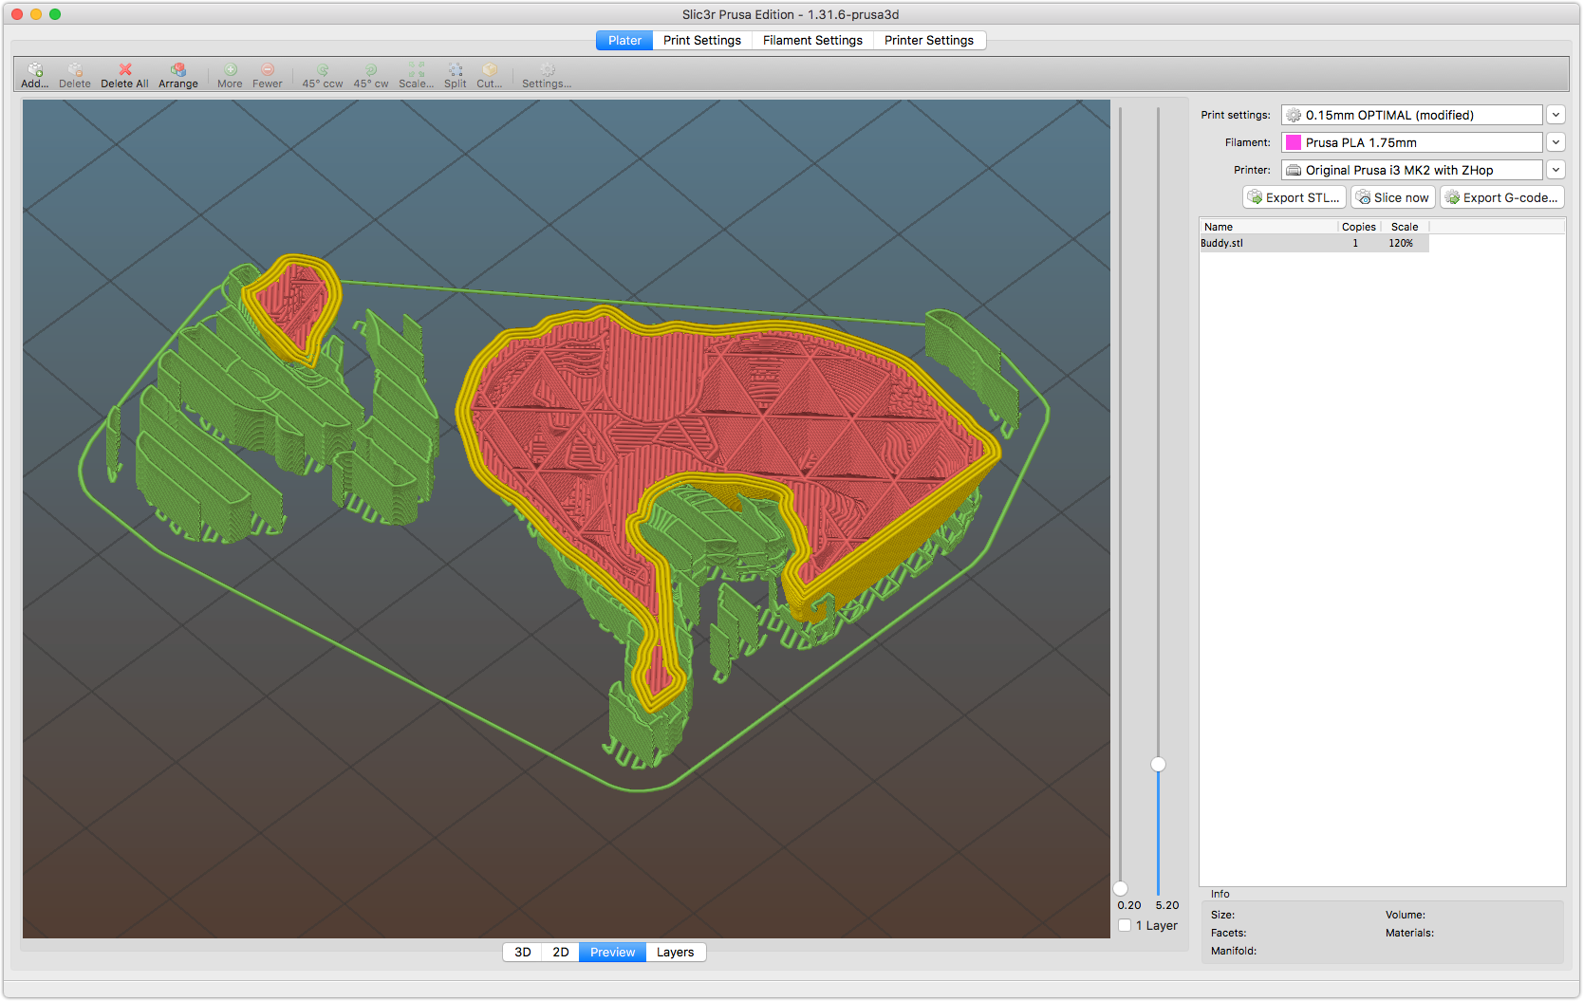Open the Print settings preset dropdown

(1555, 115)
